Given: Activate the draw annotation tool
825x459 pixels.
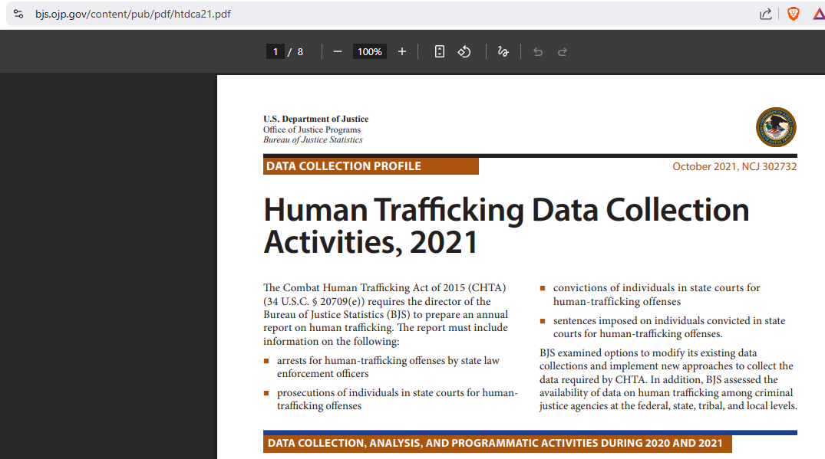Looking at the screenshot, I should click(x=503, y=51).
